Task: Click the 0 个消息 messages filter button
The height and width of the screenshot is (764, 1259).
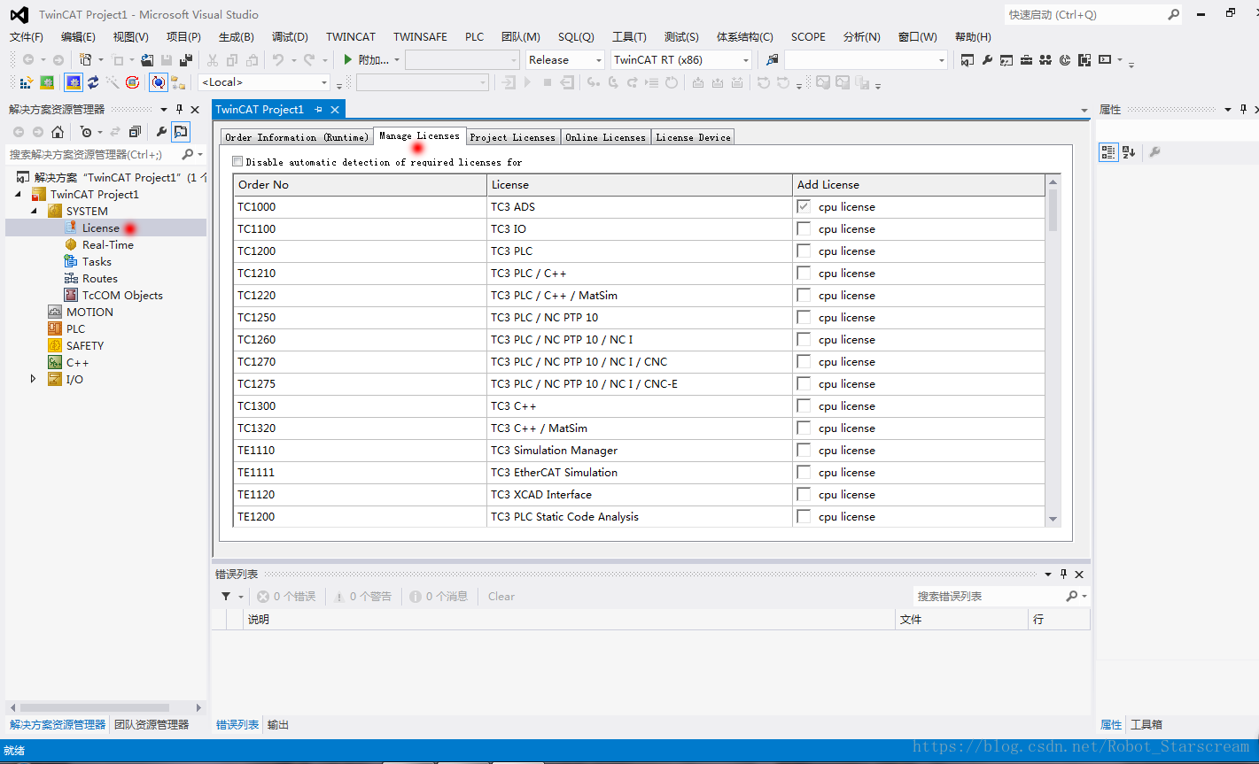Action: [x=439, y=597]
